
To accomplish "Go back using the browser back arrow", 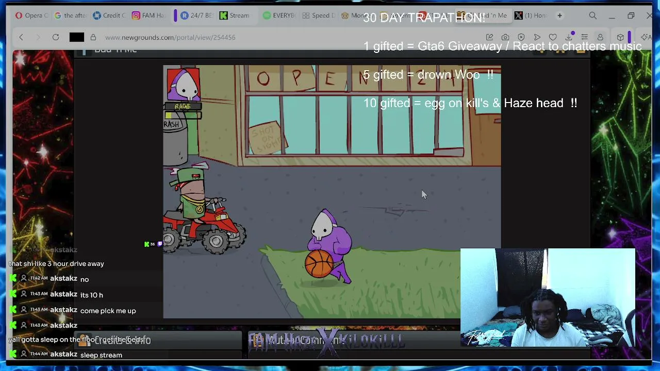I will tap(21, 37).
